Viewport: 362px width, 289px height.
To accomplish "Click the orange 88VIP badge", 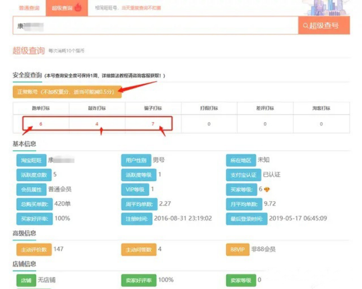I will click(x=237, y=249).
